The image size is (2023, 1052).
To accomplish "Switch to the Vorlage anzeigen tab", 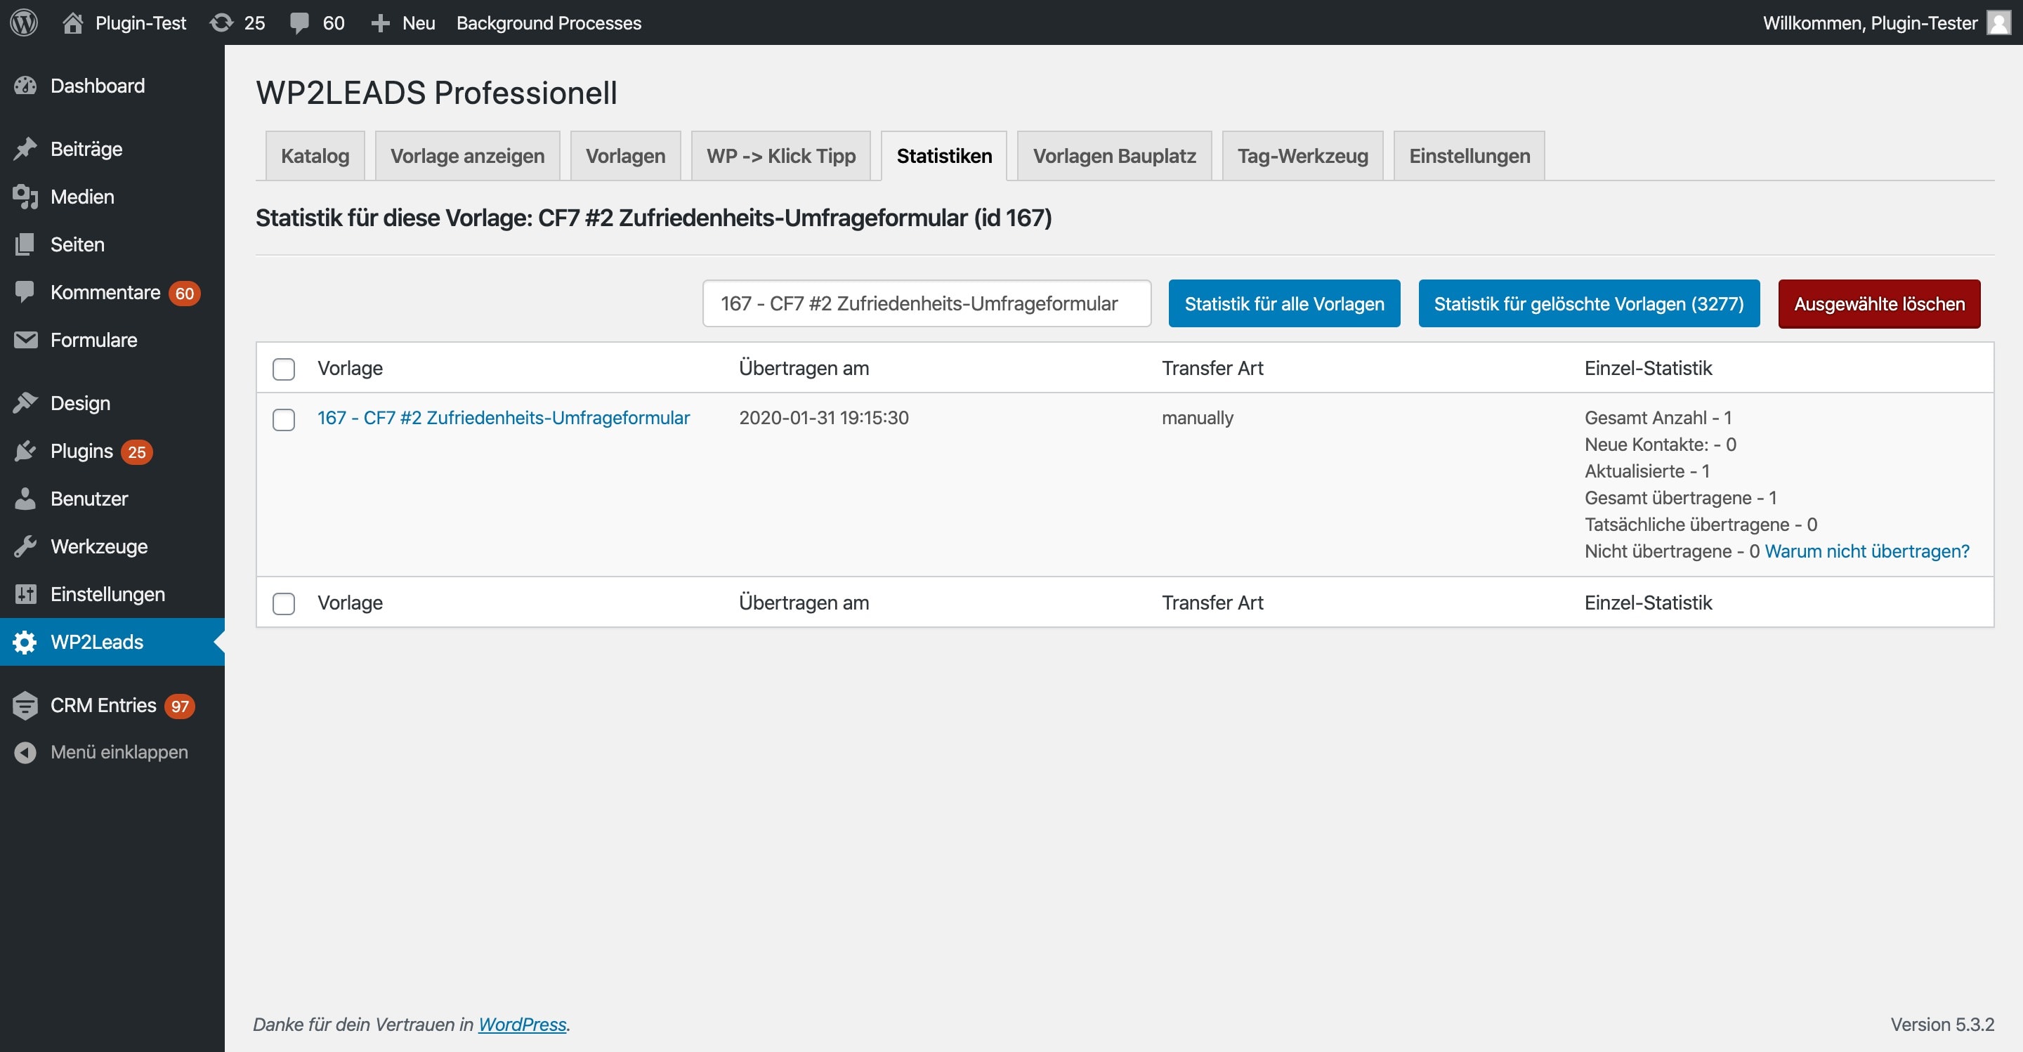I will coord(467,155).
